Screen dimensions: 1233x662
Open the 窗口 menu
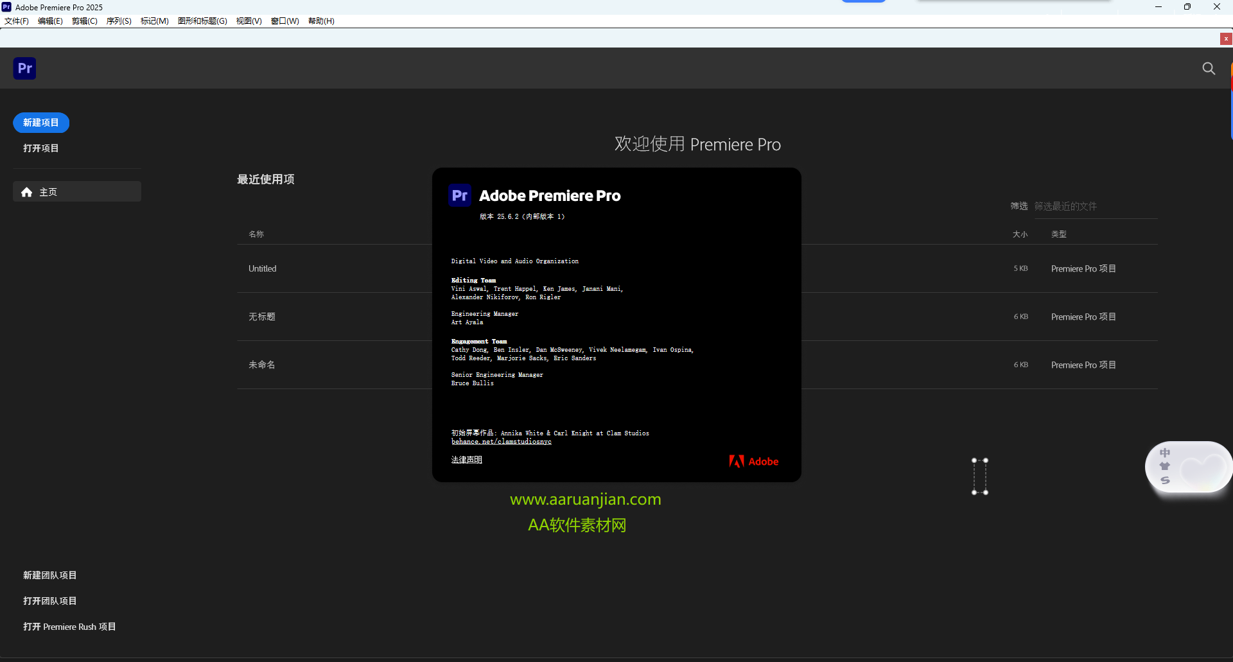(284, 21)
